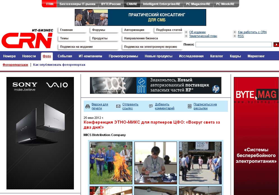
Task: Go to Номера in blue navigation bar
Action: pyautogui.click(x=9, y=56)
